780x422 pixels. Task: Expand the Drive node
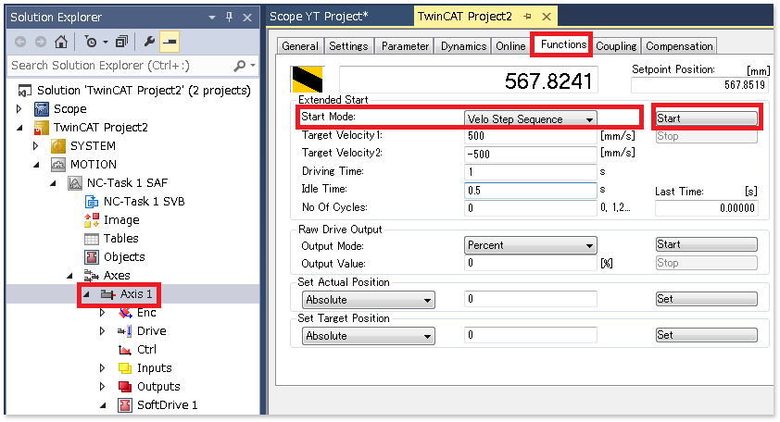pos(103,331)
